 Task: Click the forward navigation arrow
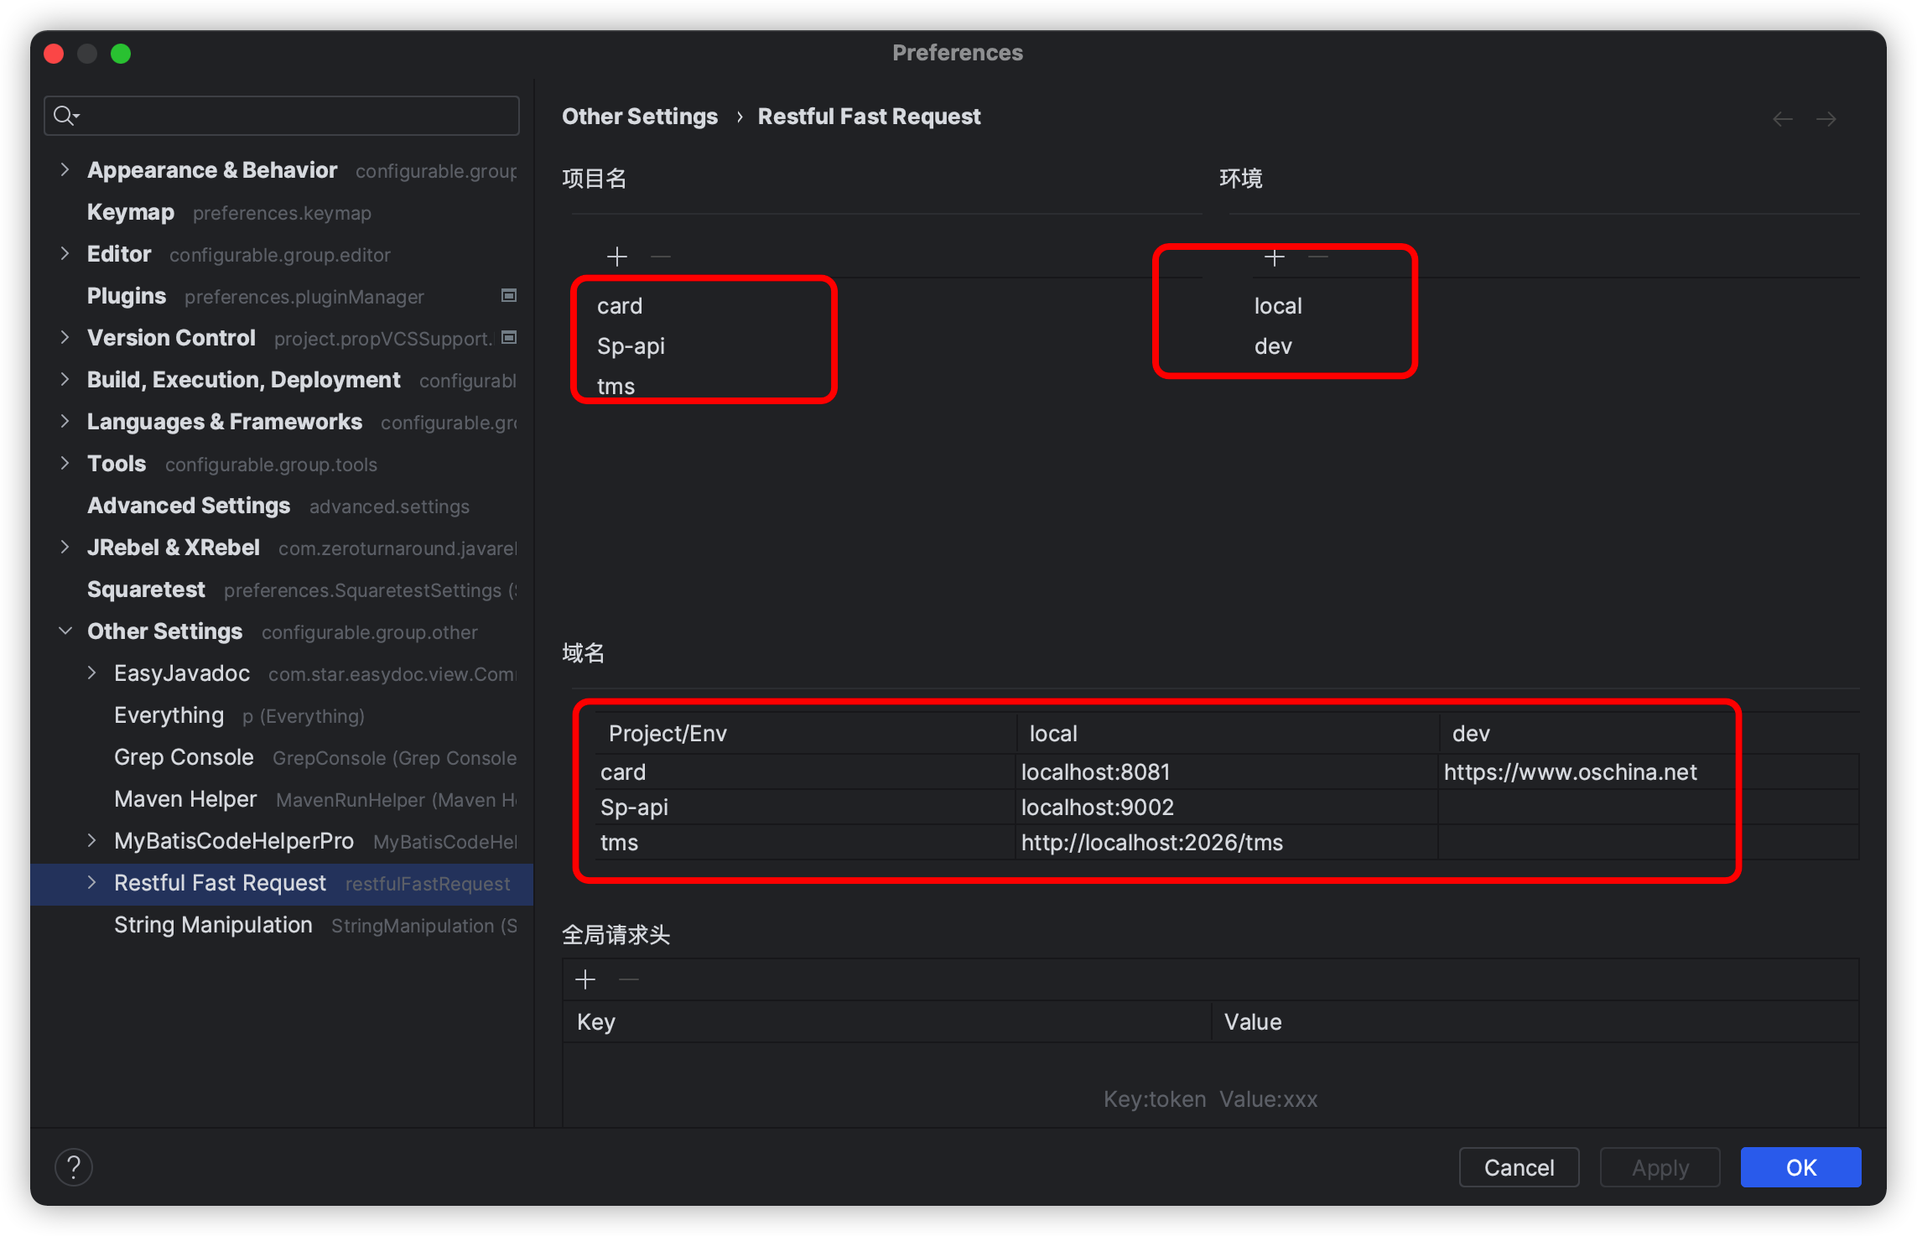pos(1826,118)
